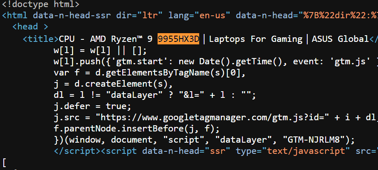Click type value "text/javascript"
The image size is (378, 170).
click(x=306, y=151)
